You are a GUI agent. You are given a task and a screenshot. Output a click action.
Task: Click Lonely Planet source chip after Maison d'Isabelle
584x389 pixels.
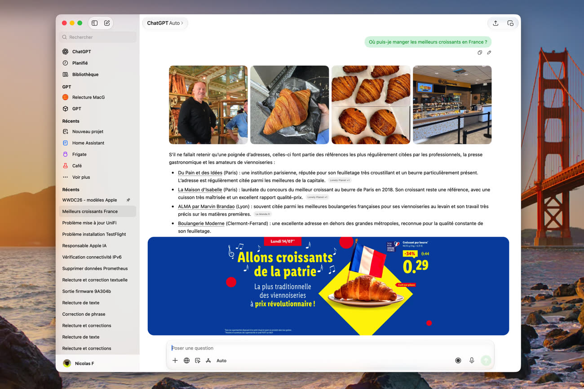click(x=317, y=197)
